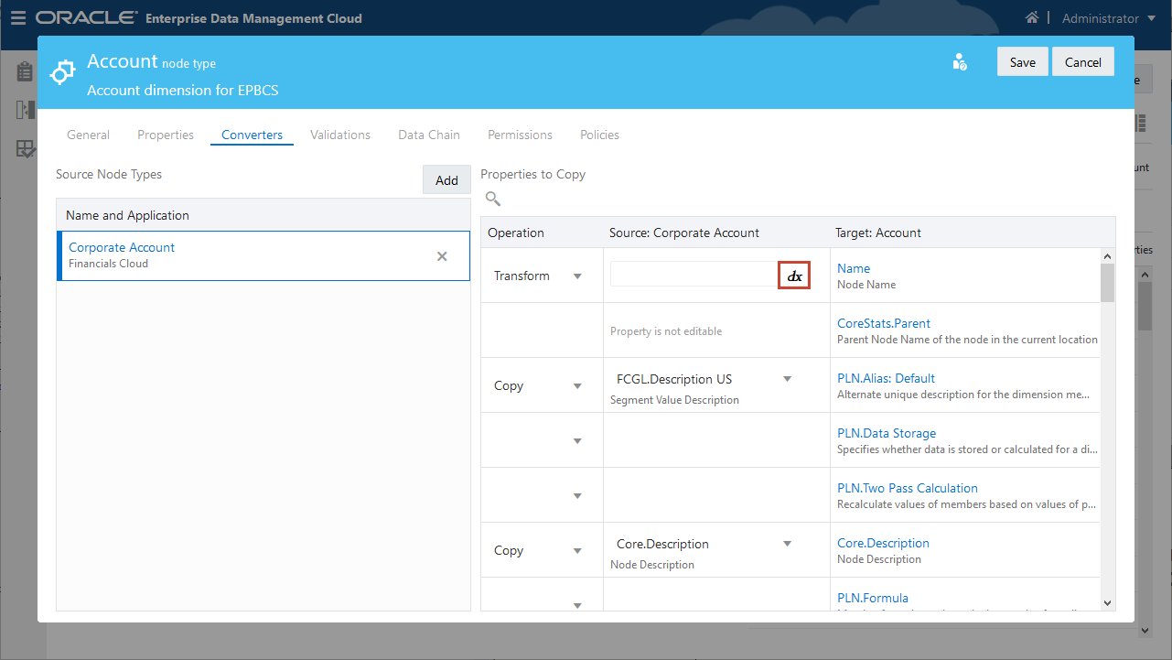Open the Permissions tab
The height and width of the screenshot is (660, 1172).
[519, 135]
